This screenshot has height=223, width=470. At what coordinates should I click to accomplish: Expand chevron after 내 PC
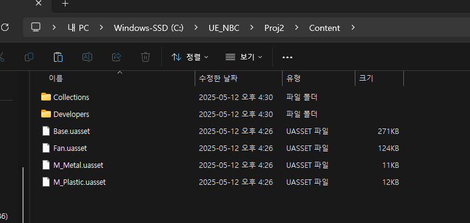(x=101, y=27)
